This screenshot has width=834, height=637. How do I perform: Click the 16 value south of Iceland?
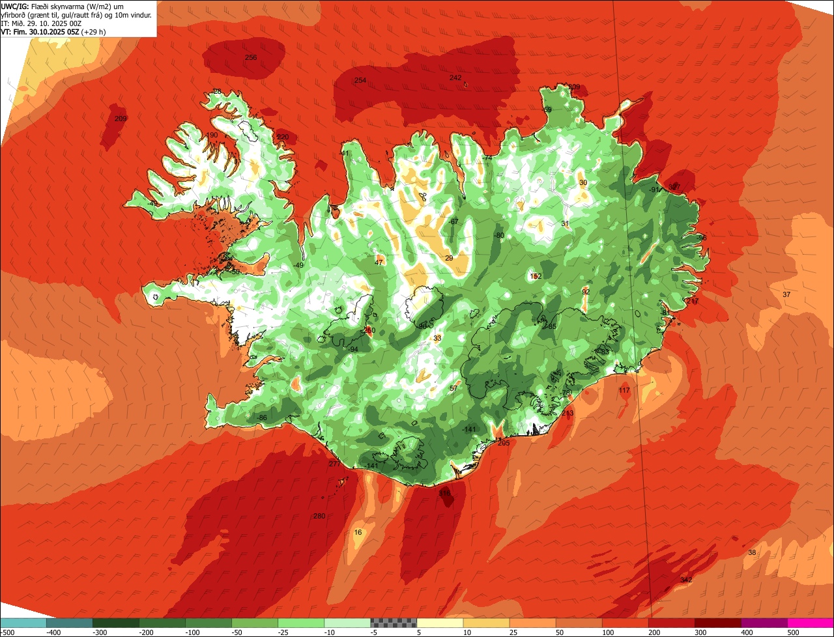pos(358,532)
